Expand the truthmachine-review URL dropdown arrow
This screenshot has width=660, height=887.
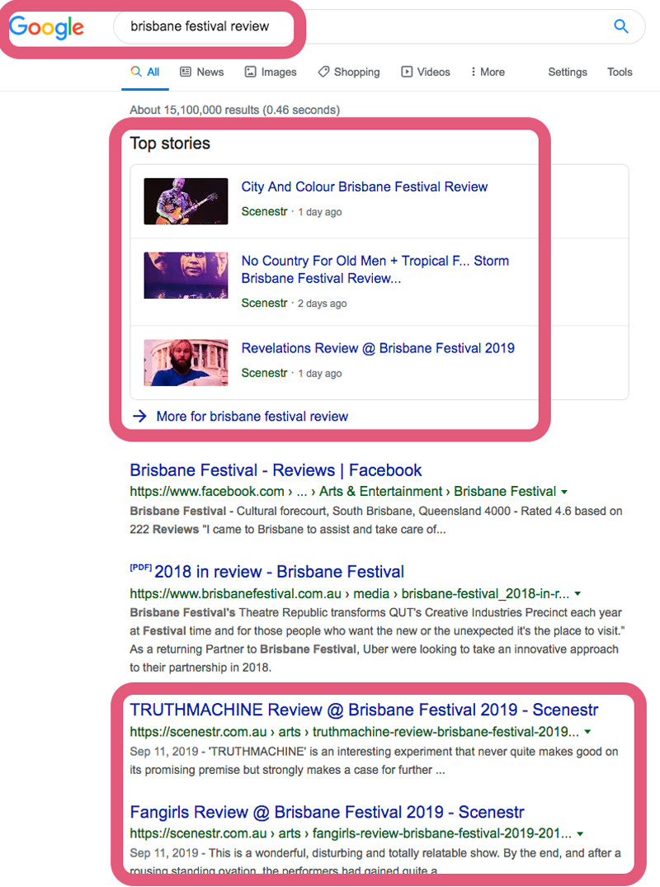click(587, 732)
